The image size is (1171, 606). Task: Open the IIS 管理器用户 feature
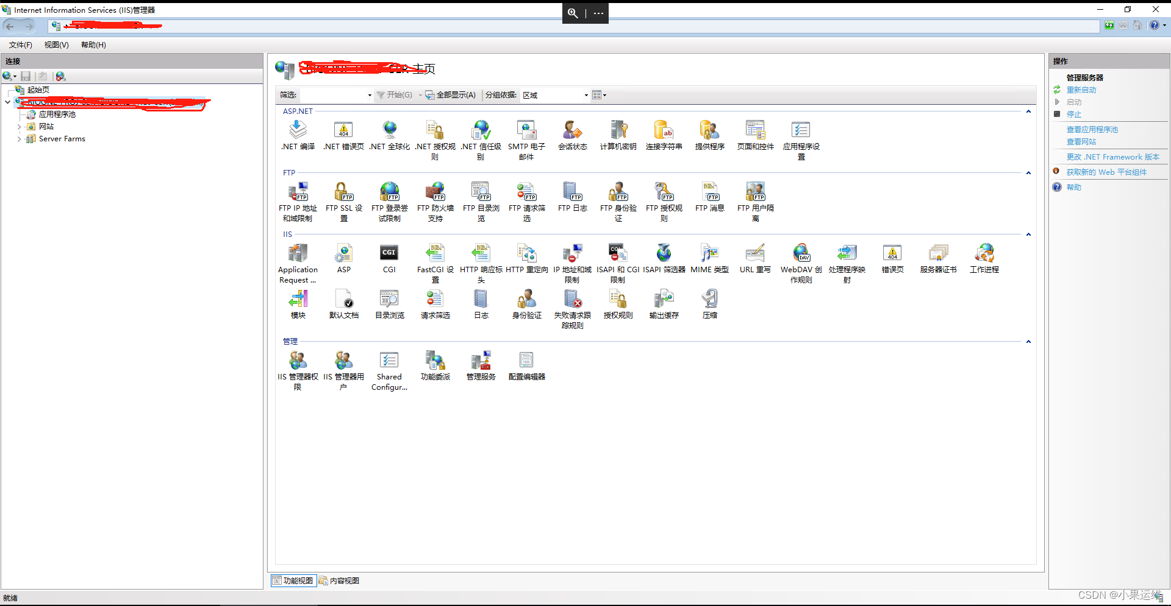pyautogui.click(x=343, y=370)
